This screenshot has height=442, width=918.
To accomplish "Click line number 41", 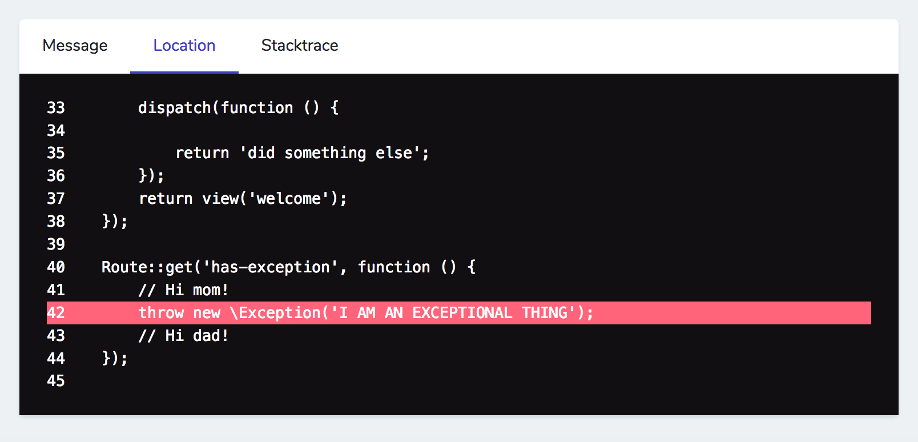I will (56, 290).
